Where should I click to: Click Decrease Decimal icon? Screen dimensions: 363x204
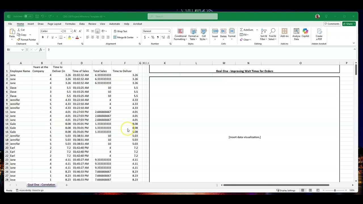click(168, 37)
